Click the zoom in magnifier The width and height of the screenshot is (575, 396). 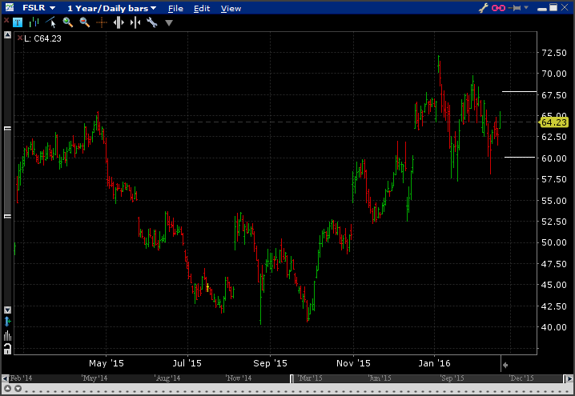tap(67, 22)
